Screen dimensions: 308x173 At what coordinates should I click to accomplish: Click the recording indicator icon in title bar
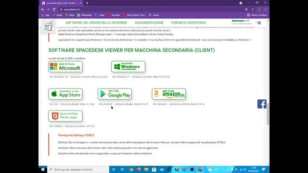click(x=241, y=3)
